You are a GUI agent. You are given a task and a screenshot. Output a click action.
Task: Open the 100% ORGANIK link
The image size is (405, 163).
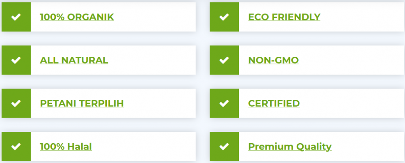point(77,17)
